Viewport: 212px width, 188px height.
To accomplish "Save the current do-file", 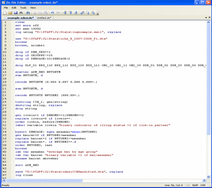I will [16, 13].
